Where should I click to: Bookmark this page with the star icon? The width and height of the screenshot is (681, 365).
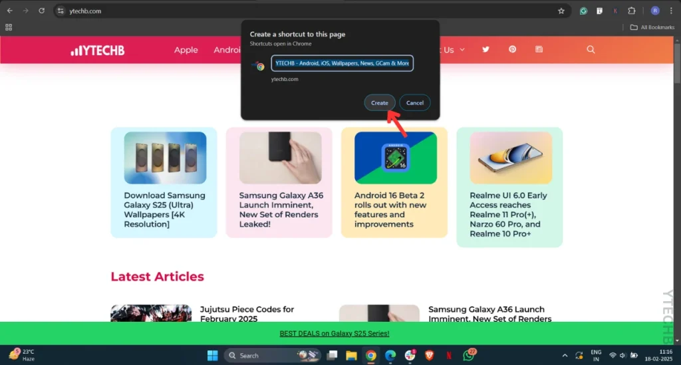click(x=561, y=11)
